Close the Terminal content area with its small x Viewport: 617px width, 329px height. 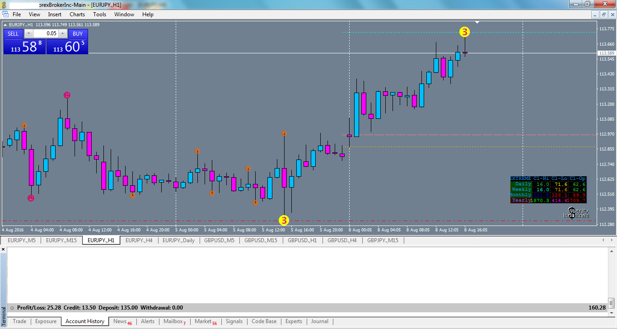pyautogui.click(x=3, y=249)
